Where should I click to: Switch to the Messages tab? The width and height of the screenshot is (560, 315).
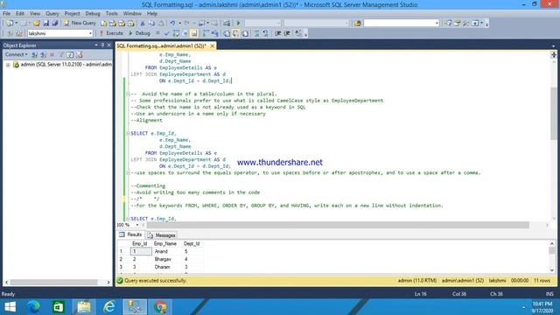coord(162,235)
